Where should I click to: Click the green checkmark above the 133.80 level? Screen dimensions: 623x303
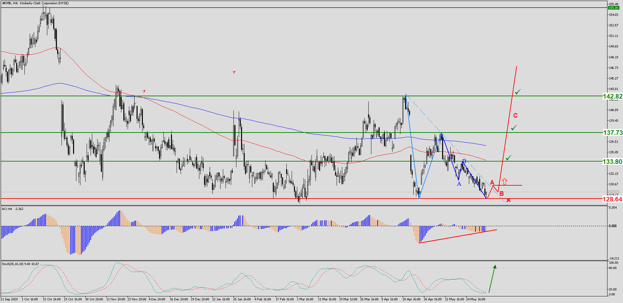point(508,158)
